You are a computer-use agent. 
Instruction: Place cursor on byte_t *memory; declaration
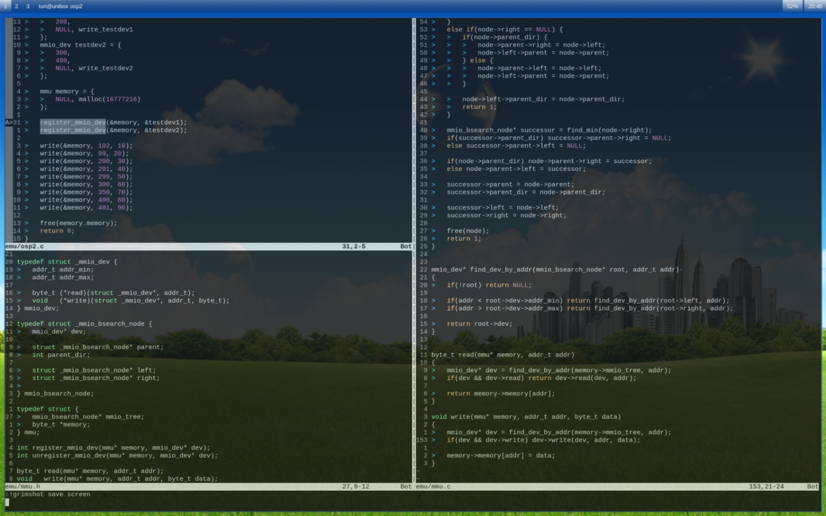(61, 425)
